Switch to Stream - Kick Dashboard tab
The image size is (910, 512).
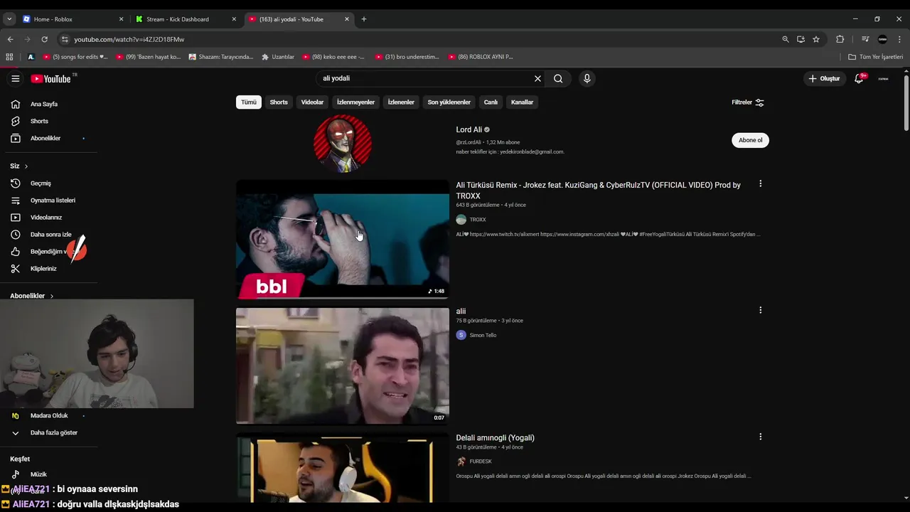click(x=186, y=19)
